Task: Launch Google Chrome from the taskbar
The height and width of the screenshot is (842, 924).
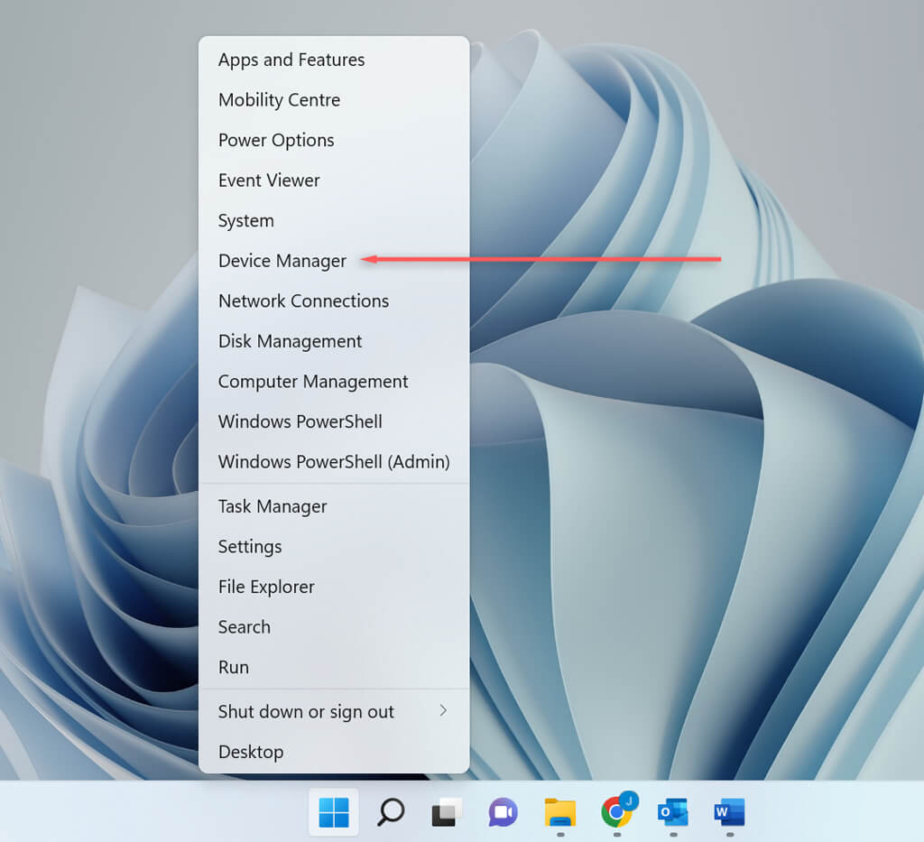Action: pos(617,812)
